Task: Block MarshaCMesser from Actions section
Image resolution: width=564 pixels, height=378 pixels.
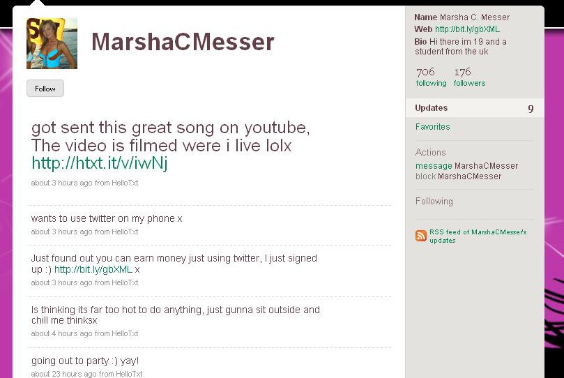Action: (425, 176)
